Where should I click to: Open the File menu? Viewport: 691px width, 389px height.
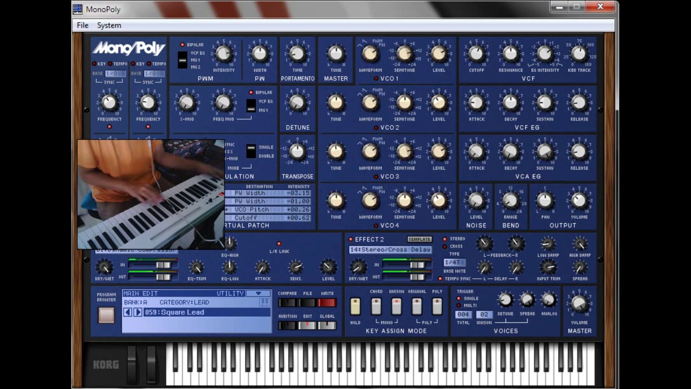click(83, 25)
